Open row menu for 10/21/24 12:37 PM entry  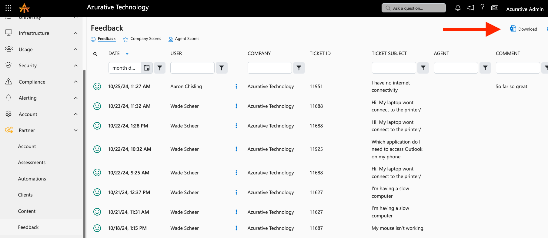coord(236,192)
